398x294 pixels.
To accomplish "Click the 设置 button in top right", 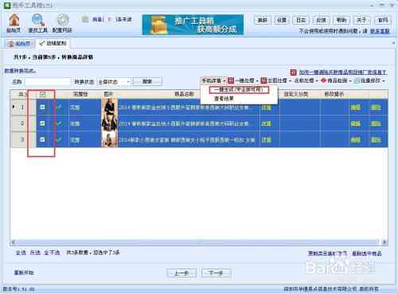I will click(282, 20).
